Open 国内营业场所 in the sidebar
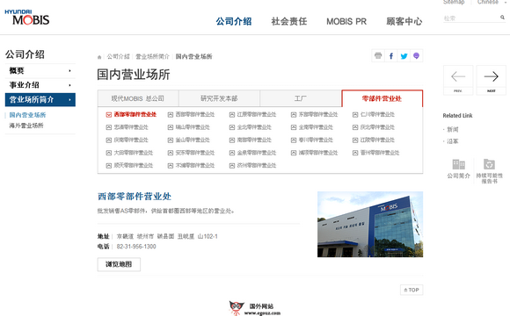The image size is (510, 316). coord(27,115)
